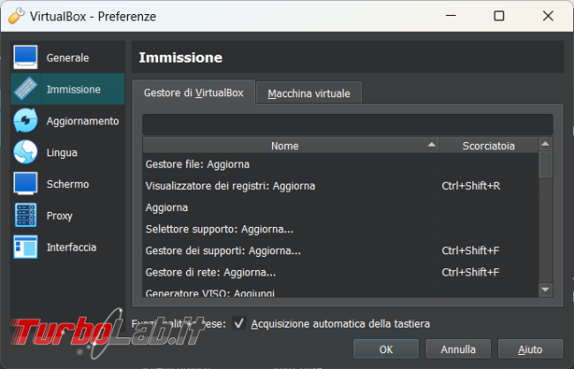Click the scrollbar up arrow
Screen dimensions: 574x369
546,144
